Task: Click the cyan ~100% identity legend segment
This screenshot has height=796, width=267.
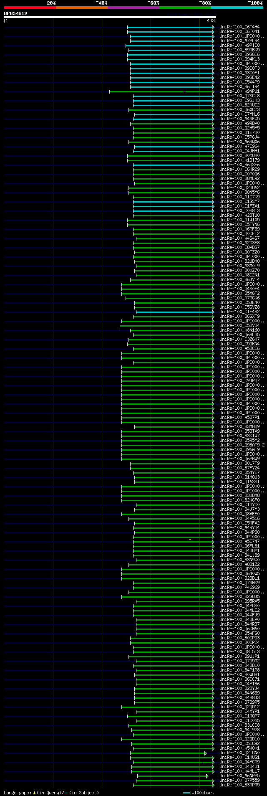Action: tap(237, 8)
